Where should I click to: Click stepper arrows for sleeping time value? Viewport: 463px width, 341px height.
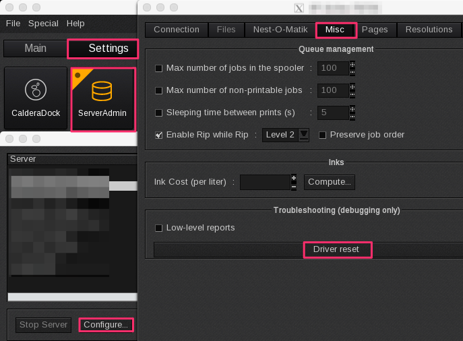click(352, 113)
